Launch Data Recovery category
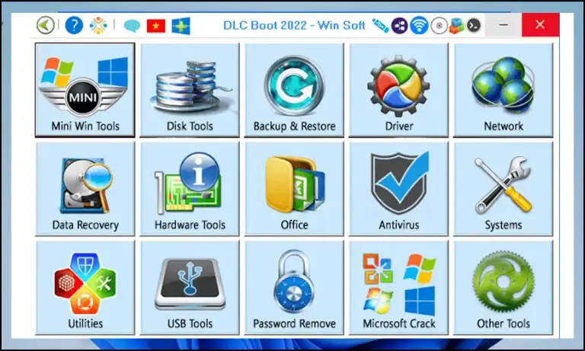 tap(85, 189)
